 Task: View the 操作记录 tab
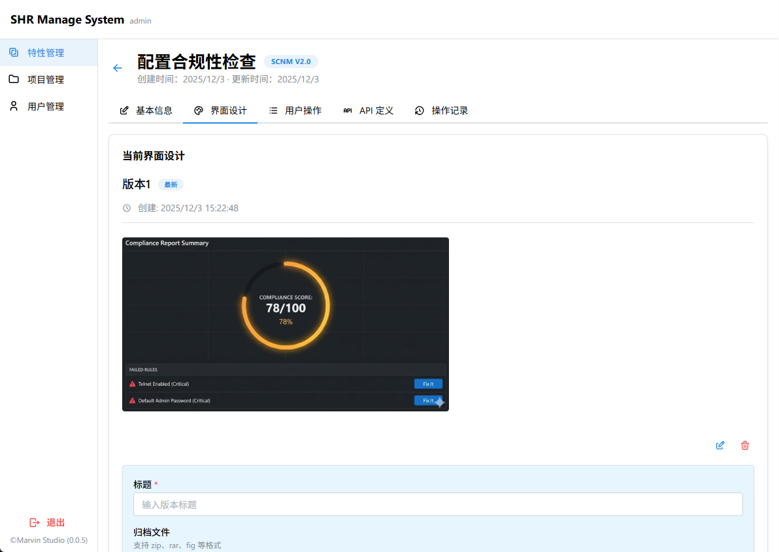coord(442,111)
